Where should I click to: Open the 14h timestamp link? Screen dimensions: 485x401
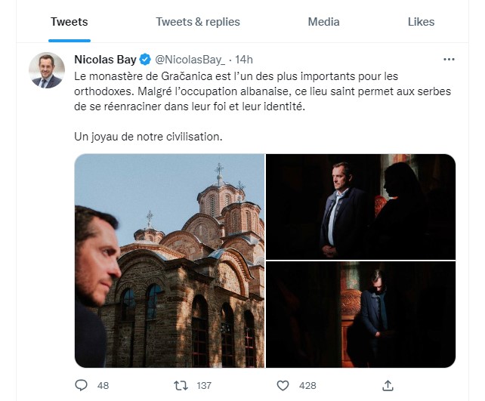[244, 60]
